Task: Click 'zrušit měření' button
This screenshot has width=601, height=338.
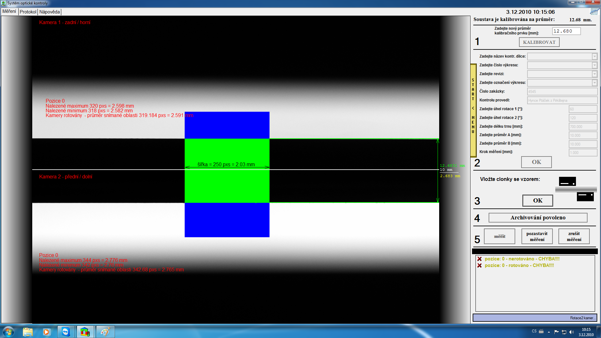Action: point(574,236)
